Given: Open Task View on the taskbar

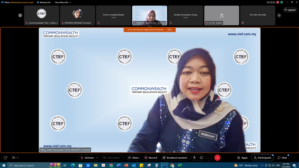Looking at the screenshot, I should click(x=65, y=165).
